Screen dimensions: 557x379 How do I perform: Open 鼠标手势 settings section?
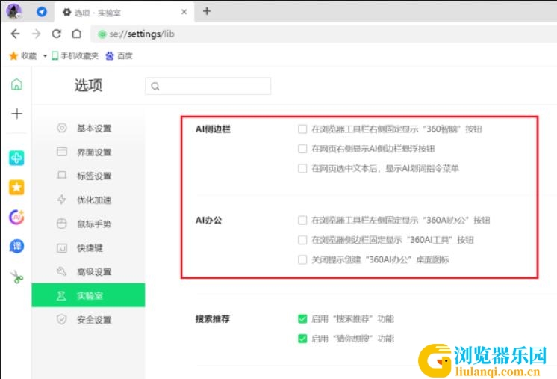(88, 224)
